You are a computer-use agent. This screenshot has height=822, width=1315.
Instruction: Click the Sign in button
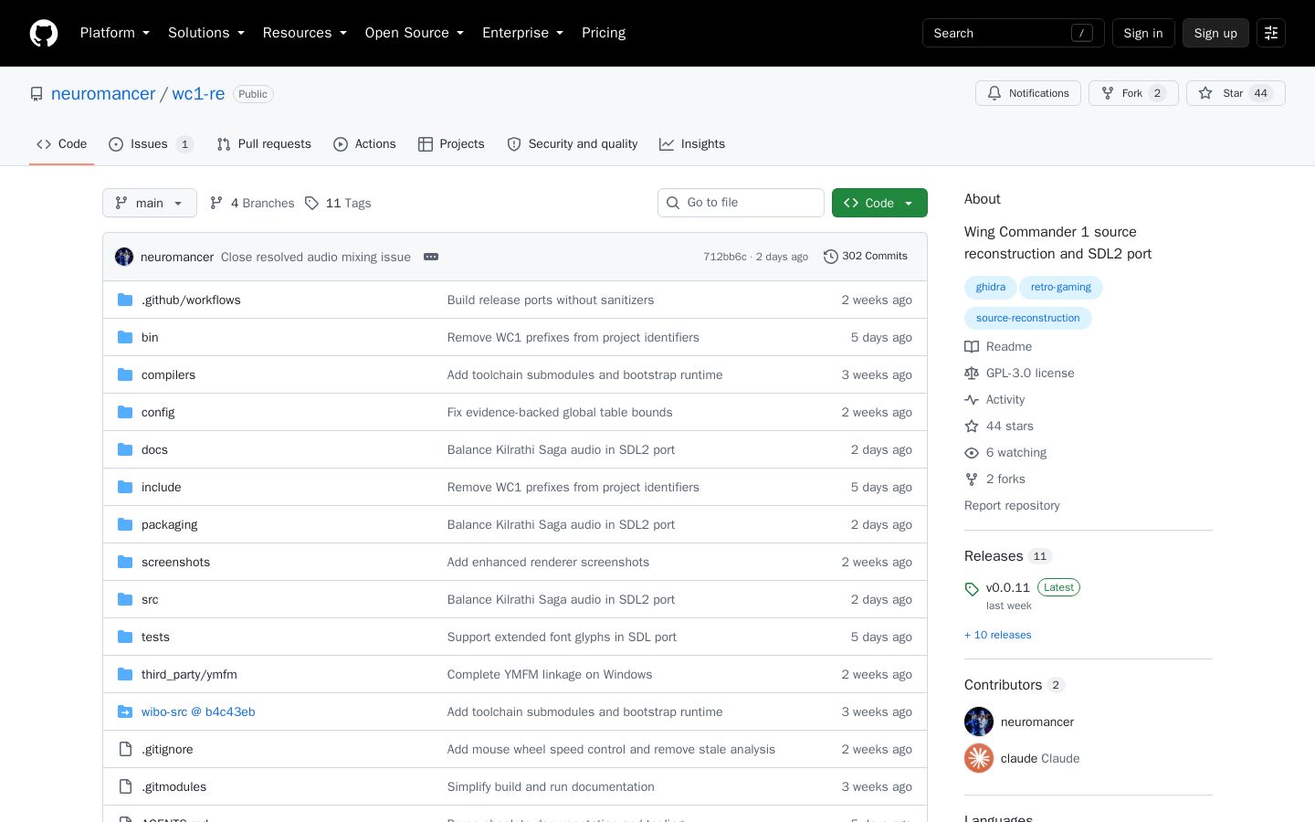(x=1143, y=33)
